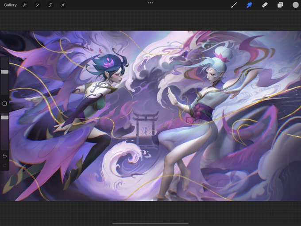Screen dimensions: 301x226
Task: Select the Paint brush tool
Action: tap(234, 5)
